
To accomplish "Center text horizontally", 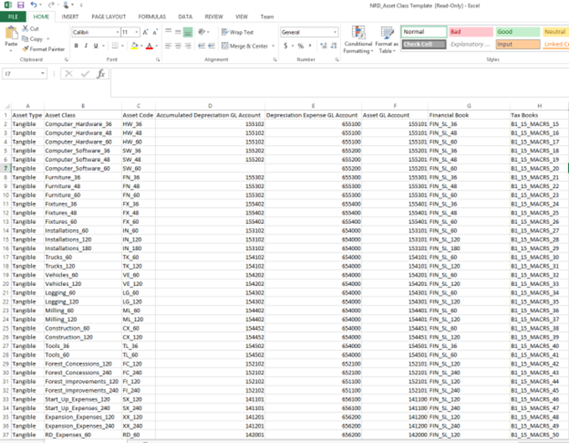I will coord(178,46).
